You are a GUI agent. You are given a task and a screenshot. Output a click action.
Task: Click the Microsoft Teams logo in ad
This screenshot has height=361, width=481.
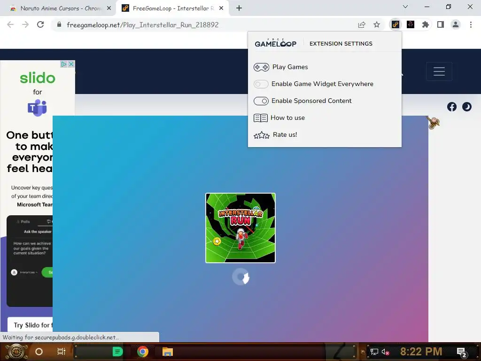tap(38, 108)
